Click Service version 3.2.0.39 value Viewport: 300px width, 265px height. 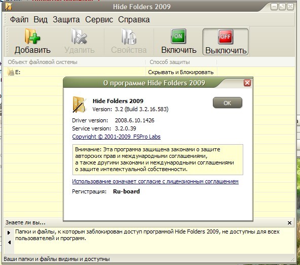126,128
